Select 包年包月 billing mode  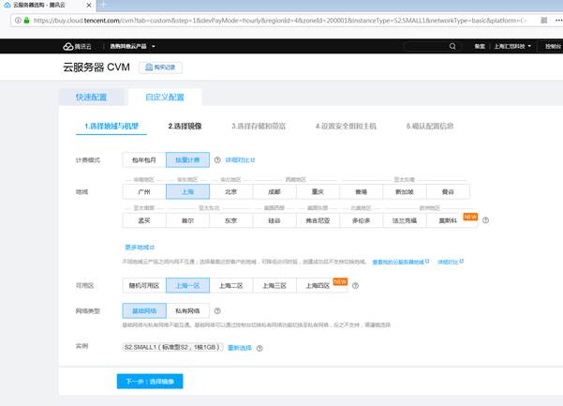tap(143, 160)
